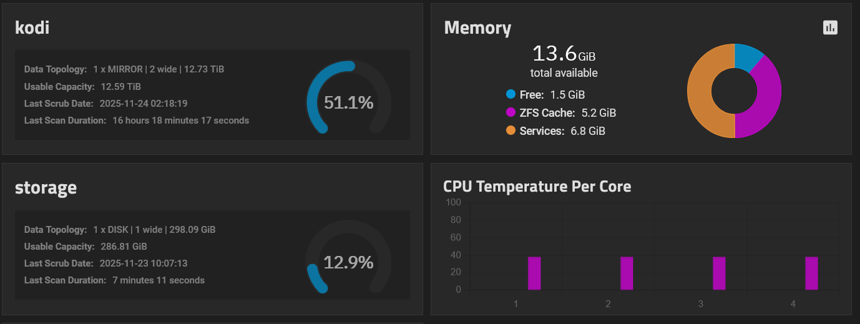Click the blue Free memory legend dot
The height and width of the screenshot is (324, 860).
pyautogui.click(x=511, y=95)
